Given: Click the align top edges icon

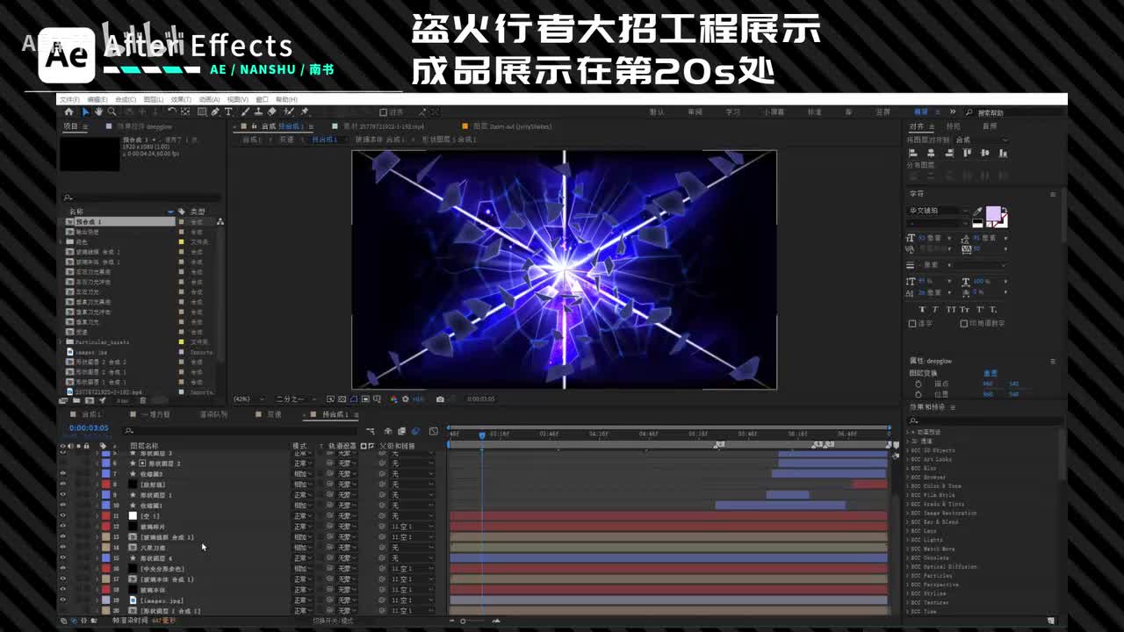Looking at the screenshot, I should (968, 153).
